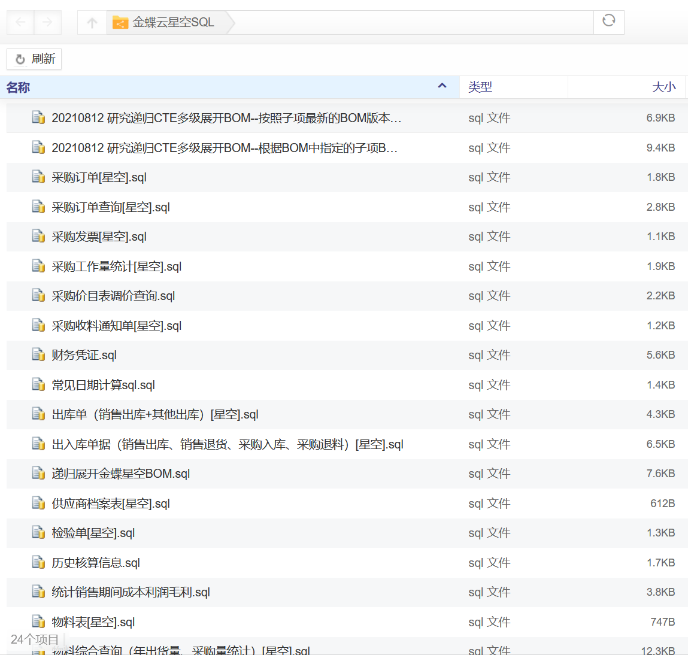Navigate up one folder level

(x=92, y=22)
